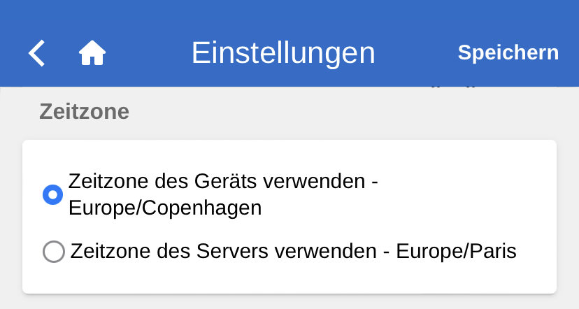Viewport: 579px width, 309px height.
Task: Click the filled blue radio circle beside Geräts
Action: pyautogui.click(x=53, y=195)
